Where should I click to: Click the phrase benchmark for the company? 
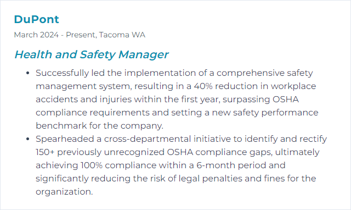click(x=99, y=126)
